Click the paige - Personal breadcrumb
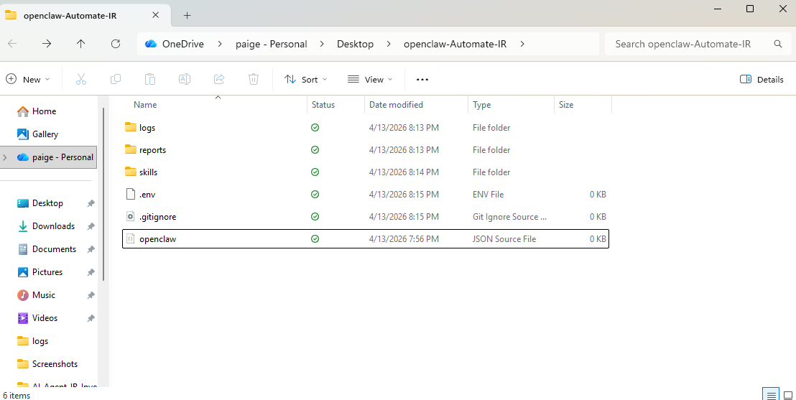This screenshot has height=400, width=796. tap(271, 44)
